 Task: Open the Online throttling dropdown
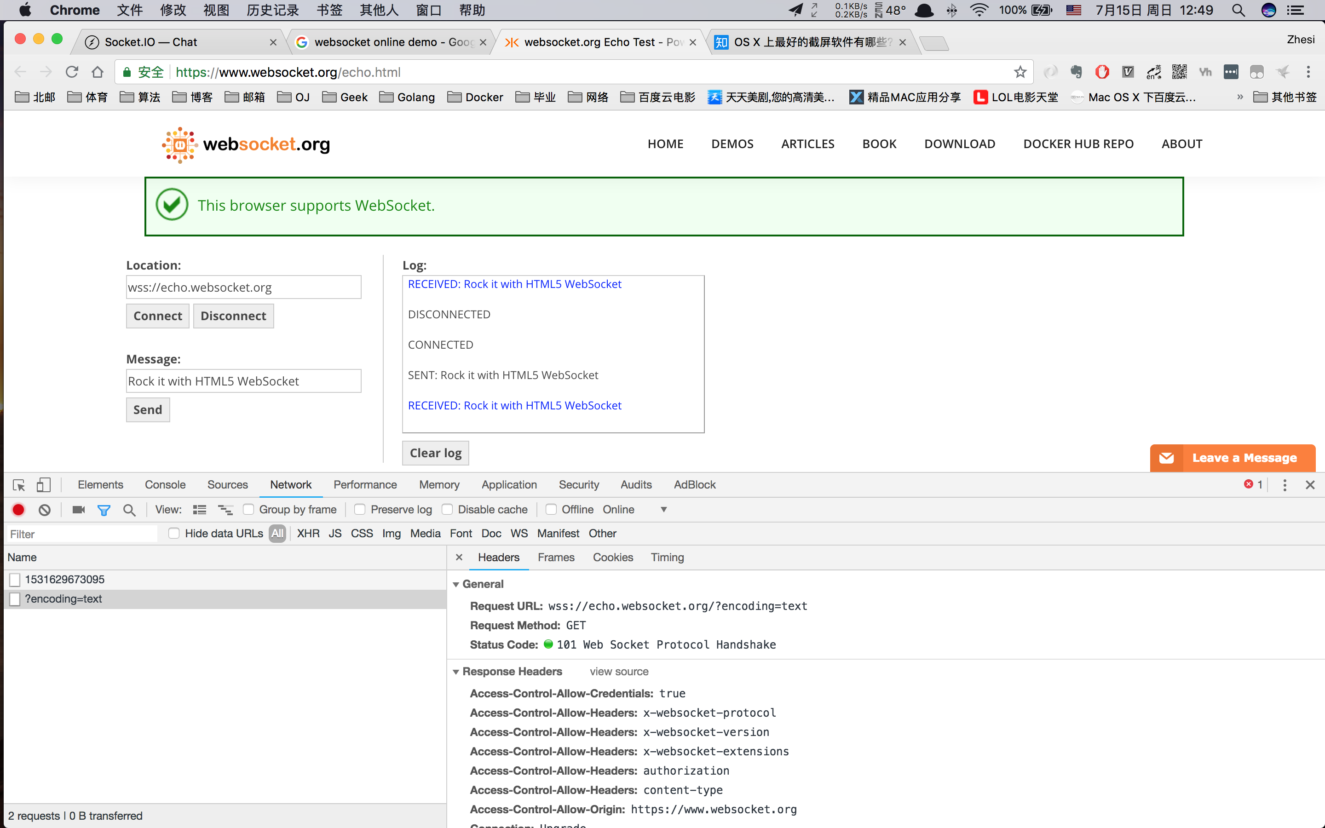pos(634,510)
